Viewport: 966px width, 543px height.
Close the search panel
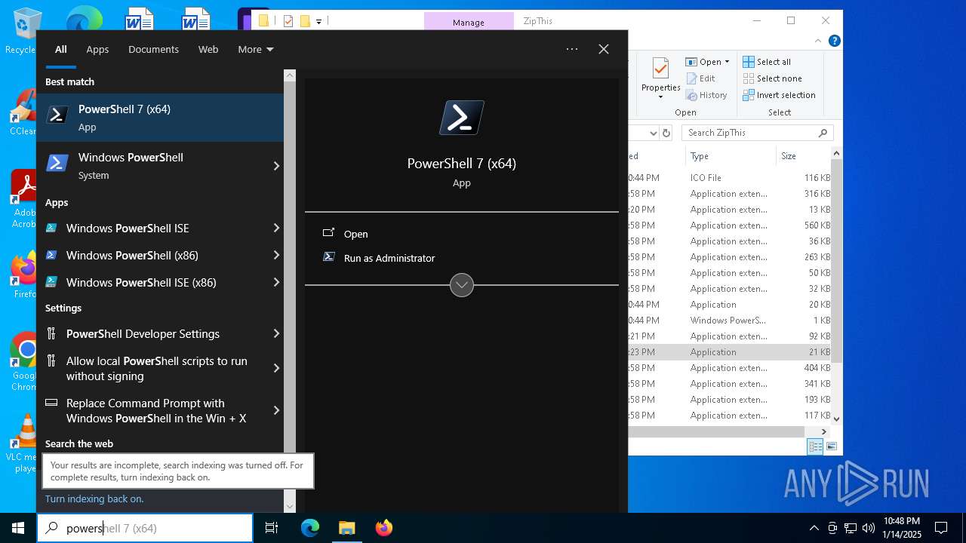point(604,49)
